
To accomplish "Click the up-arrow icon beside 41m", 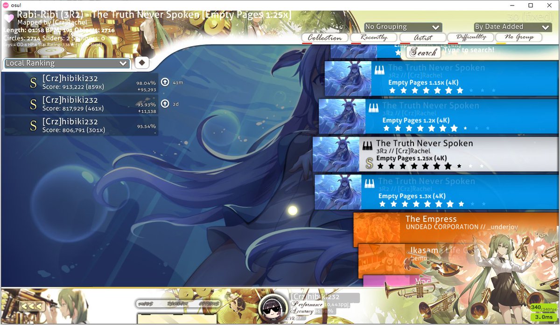I will coord(165,82).
